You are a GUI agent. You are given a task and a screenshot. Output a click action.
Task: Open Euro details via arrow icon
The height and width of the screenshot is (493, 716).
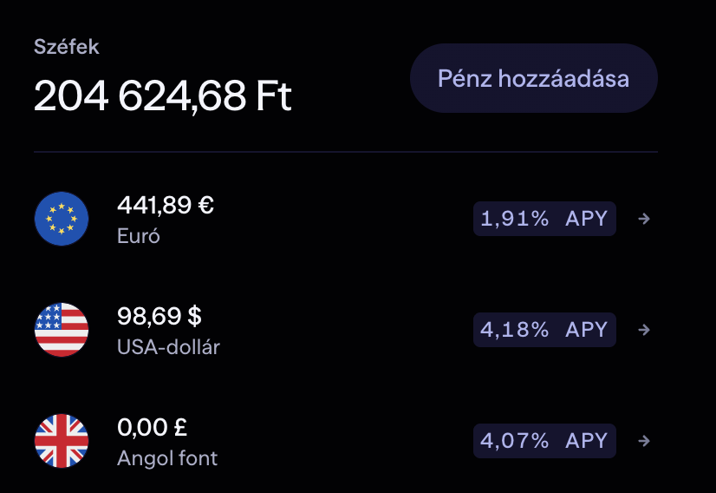643,219
